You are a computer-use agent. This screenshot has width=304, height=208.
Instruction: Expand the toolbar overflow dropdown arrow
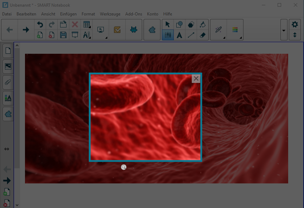pos(284,30)
